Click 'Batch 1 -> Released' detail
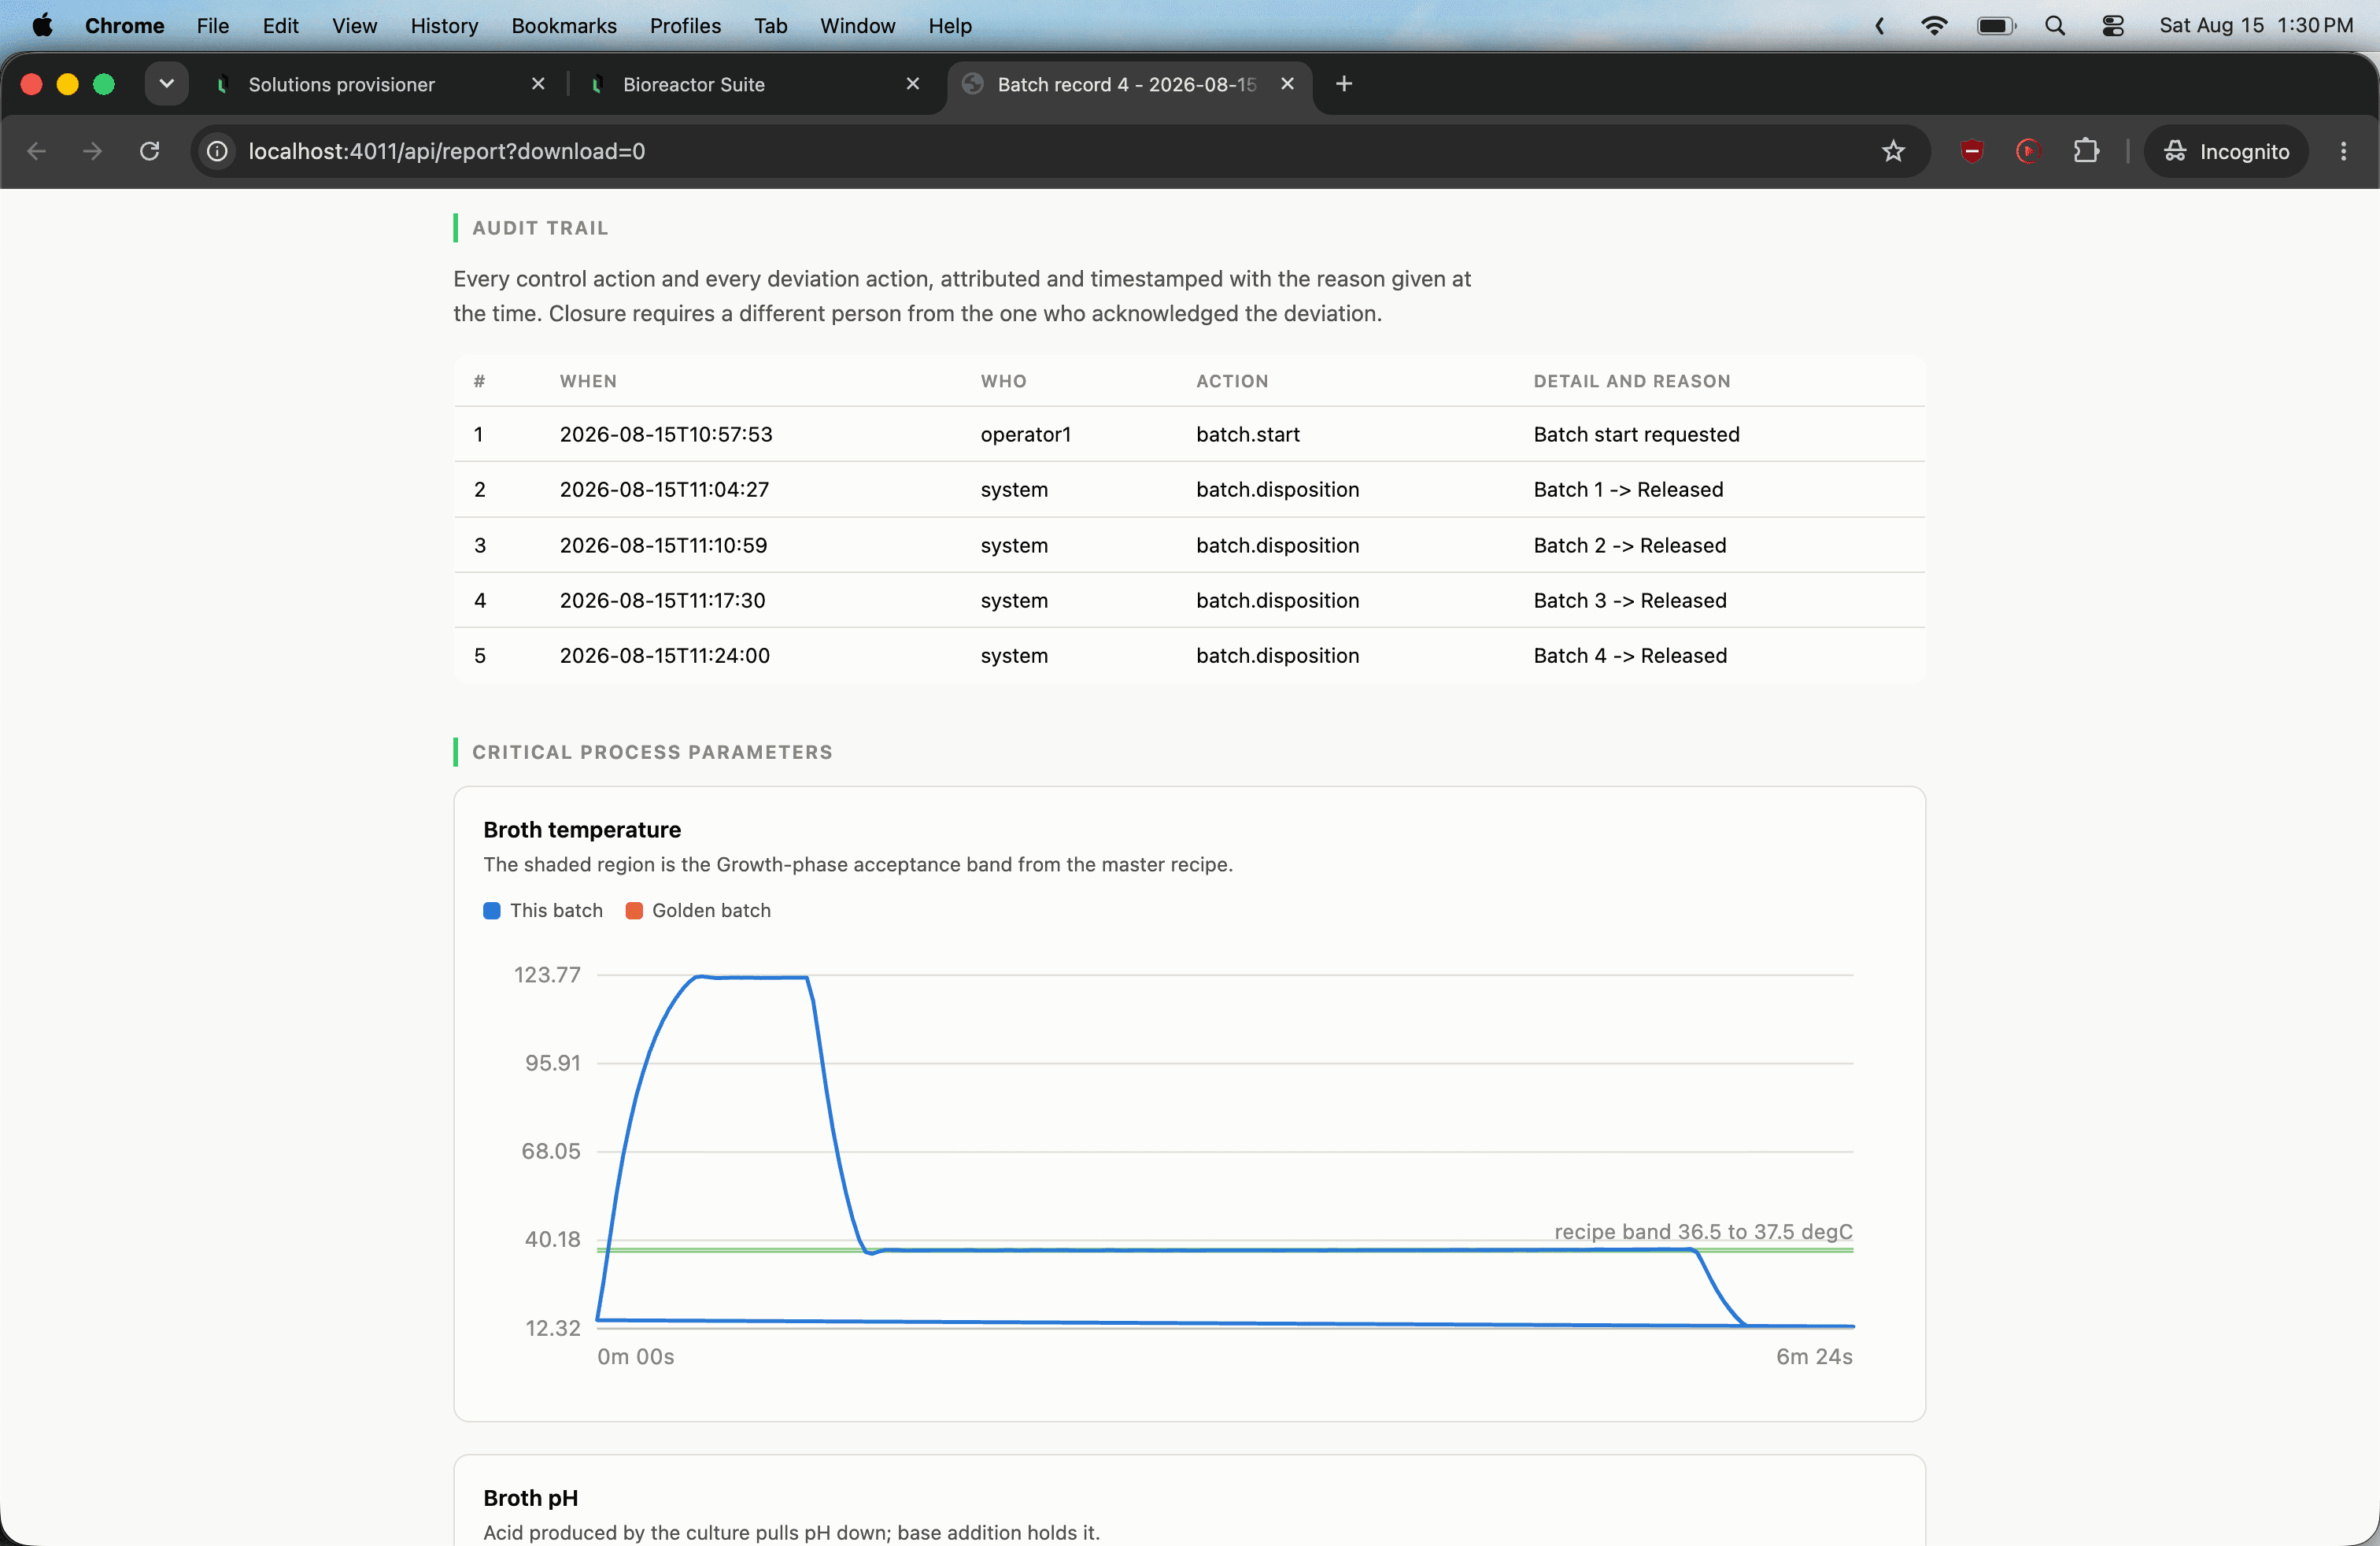 1629,489
